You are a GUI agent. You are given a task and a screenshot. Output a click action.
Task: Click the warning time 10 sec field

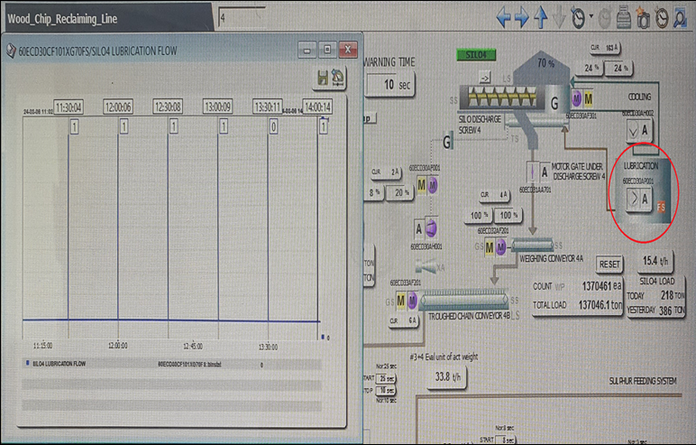coord(389,84)
